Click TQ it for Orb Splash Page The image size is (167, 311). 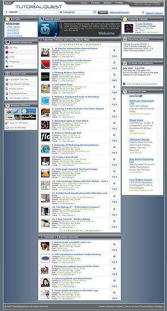tap(114, 93)
